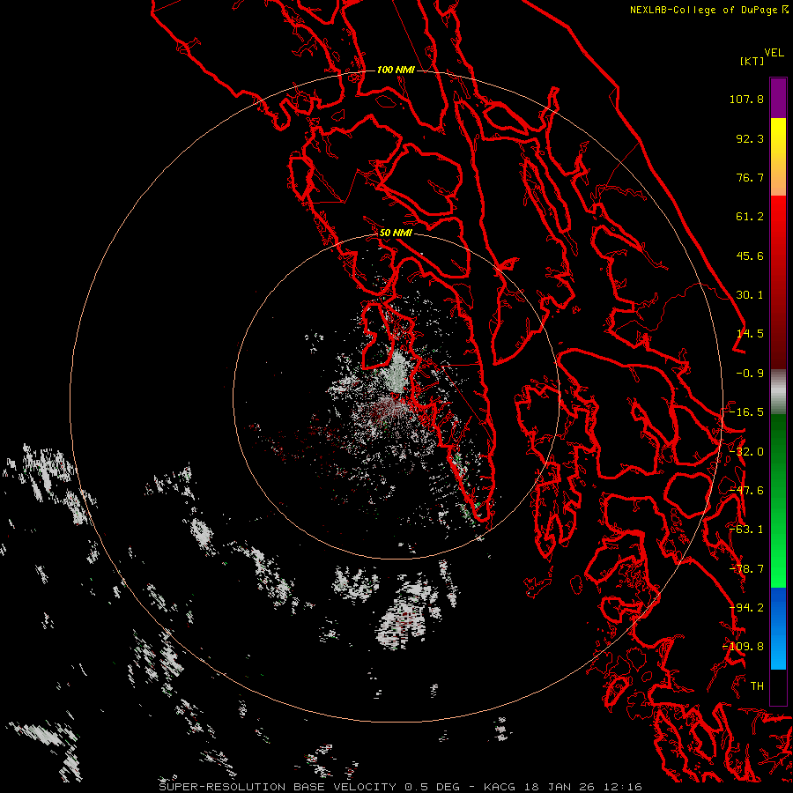Click the blue segment of velocity color bar
793x793 pixels.
point(778,628)
